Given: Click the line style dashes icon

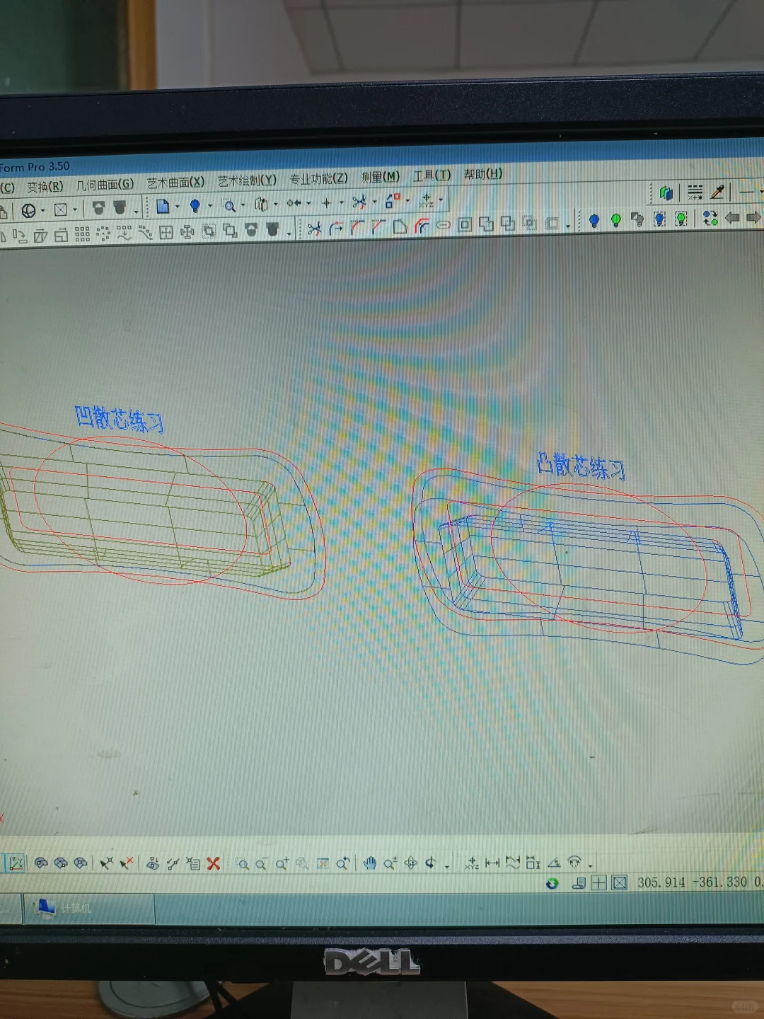Looking at the screenshot, I should [695, 192].
